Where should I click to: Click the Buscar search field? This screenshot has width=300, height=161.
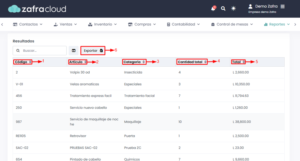click(x=39, y=50)
